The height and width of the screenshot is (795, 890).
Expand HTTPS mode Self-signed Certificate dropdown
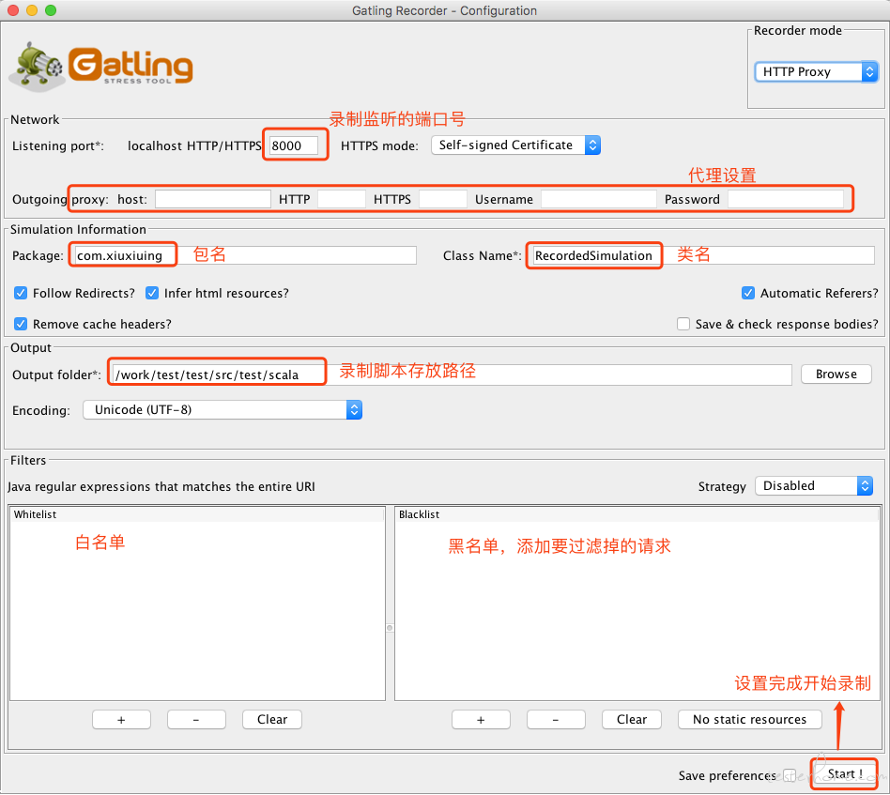coord(515,145)
